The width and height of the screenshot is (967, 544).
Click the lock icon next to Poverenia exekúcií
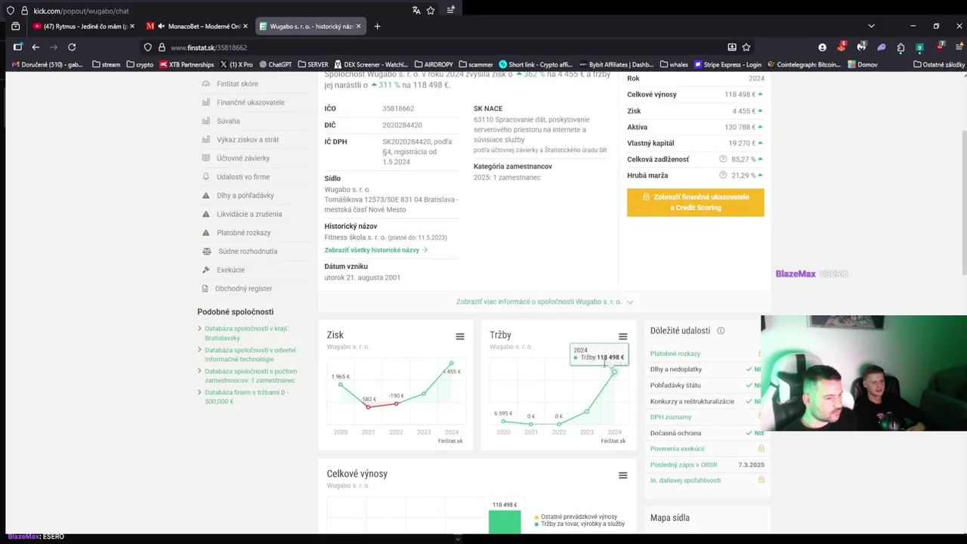coord(761,449)
